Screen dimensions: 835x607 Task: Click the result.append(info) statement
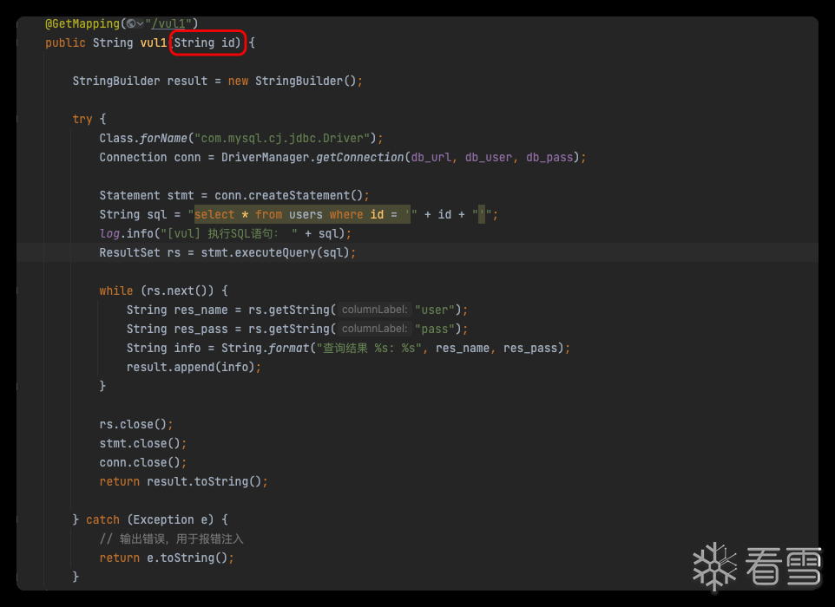click(x=193, y=367)
